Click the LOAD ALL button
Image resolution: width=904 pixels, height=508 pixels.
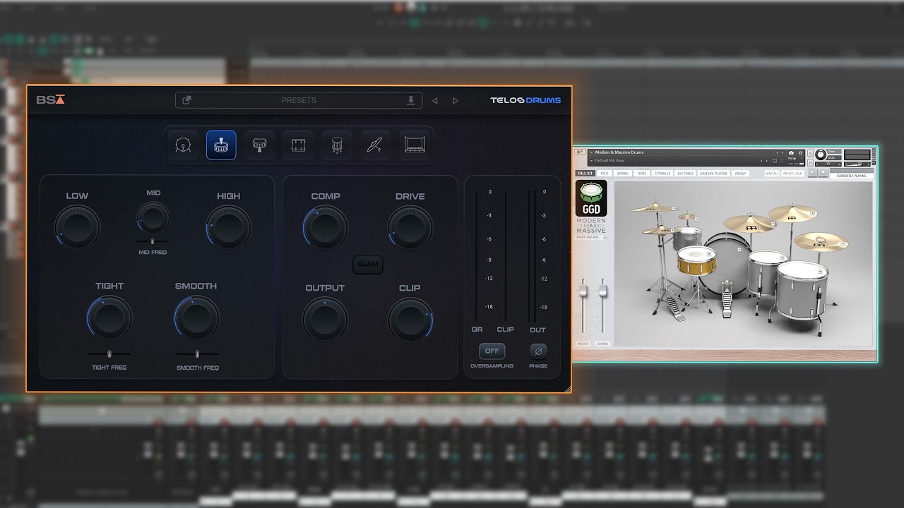tap(772, 174)
